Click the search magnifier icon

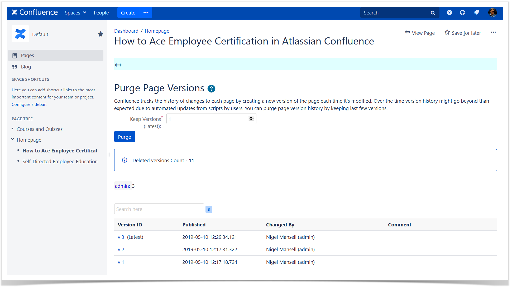coord(433,13)
